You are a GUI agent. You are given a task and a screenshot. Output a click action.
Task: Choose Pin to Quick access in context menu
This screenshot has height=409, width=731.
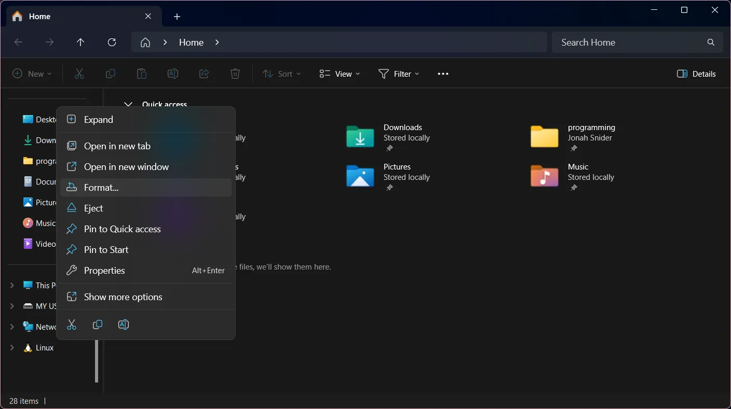[123, 229]
